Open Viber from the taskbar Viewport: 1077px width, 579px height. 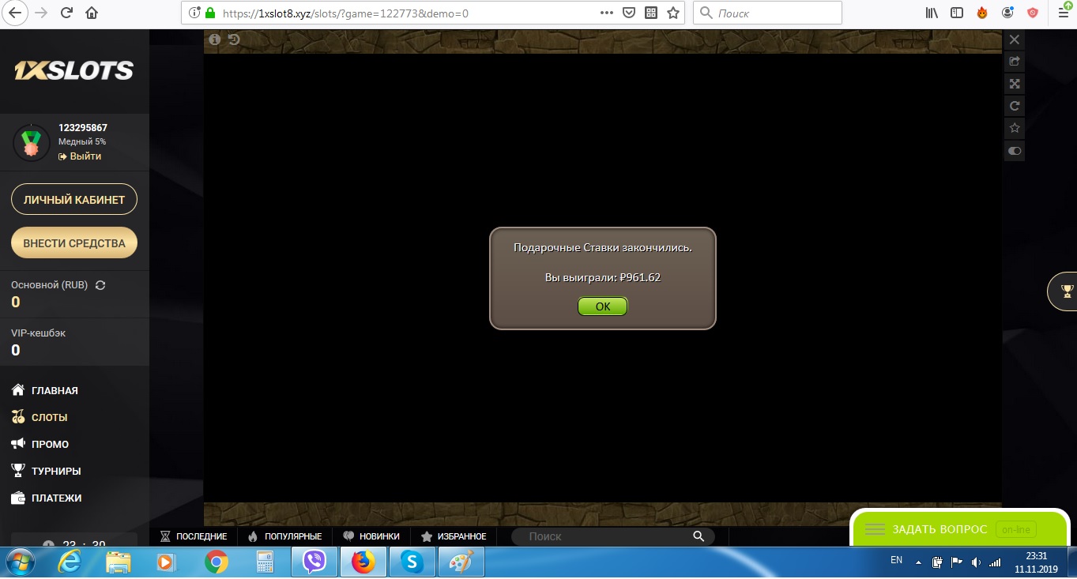tap(314, 562)
